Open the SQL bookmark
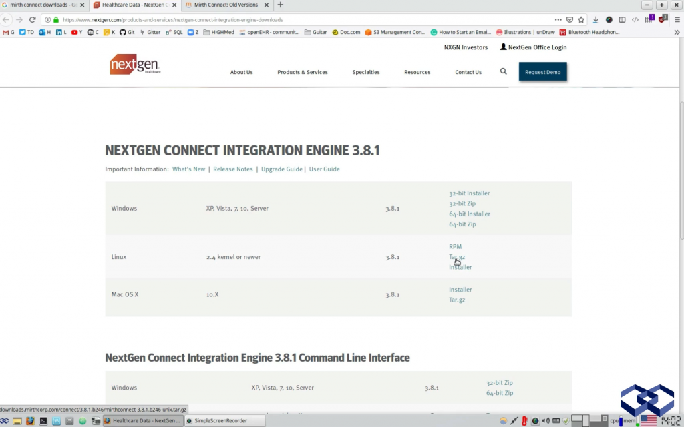 [174, 32]
